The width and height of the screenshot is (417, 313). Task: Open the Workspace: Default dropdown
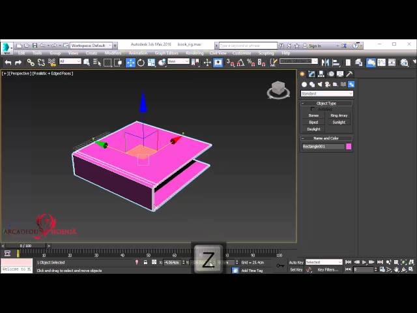(91, 46)
